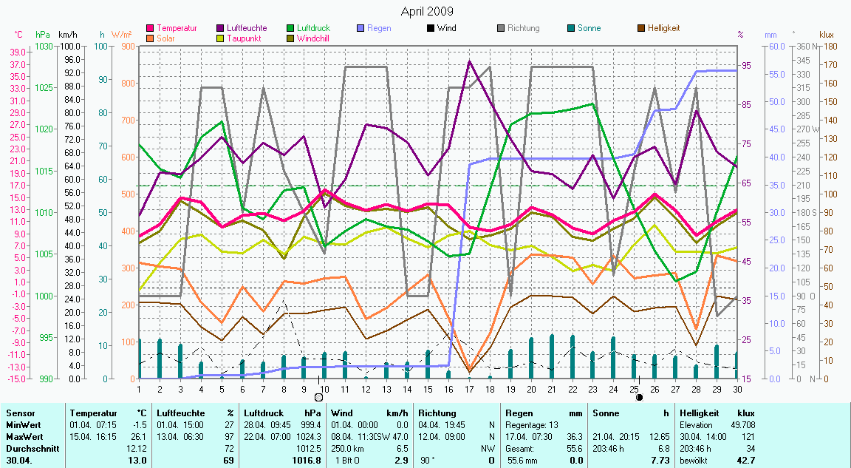Click the MaxWert row label
Screen dimensions: 851x468
pyautogui.click(x=22, y=437)
